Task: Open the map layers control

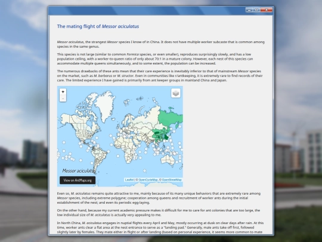Action: point(176,93)
